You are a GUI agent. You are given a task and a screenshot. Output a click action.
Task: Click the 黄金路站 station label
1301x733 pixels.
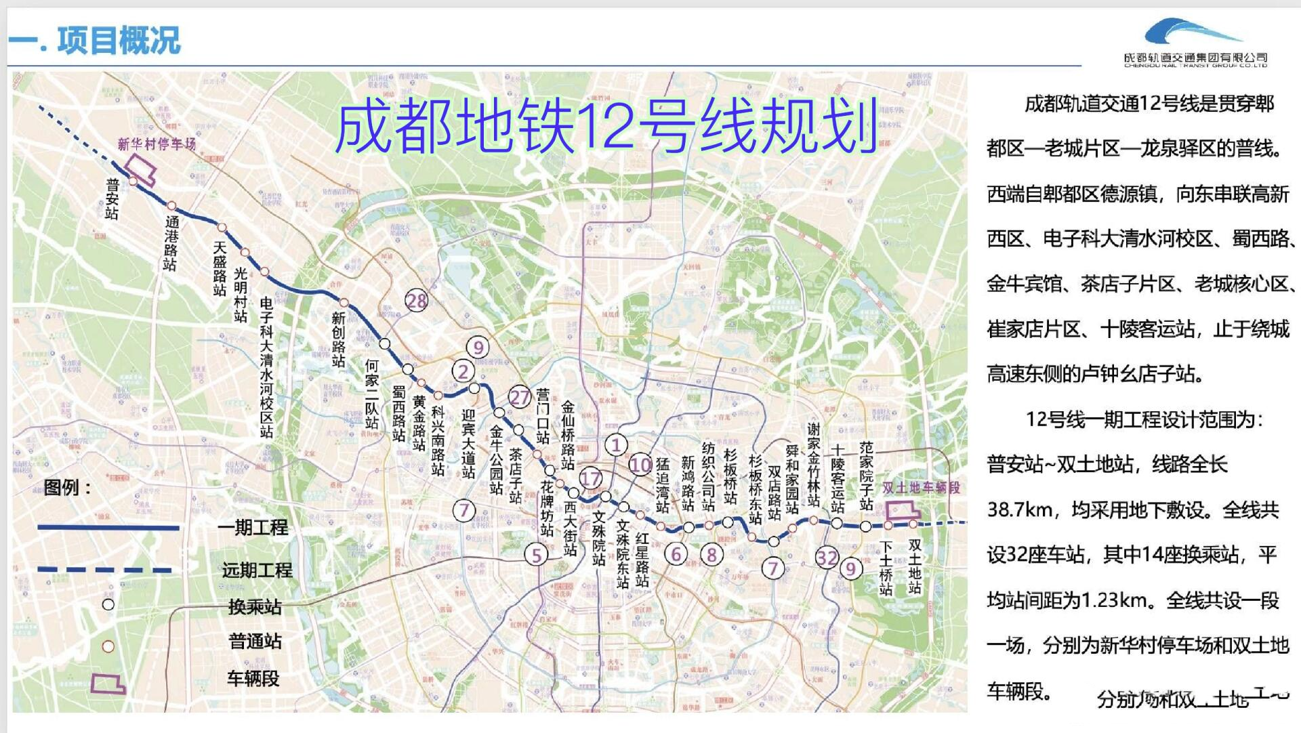(419, 423)
